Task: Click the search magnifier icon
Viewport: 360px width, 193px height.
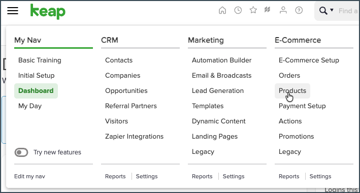Action: click(x=323, y=11)
